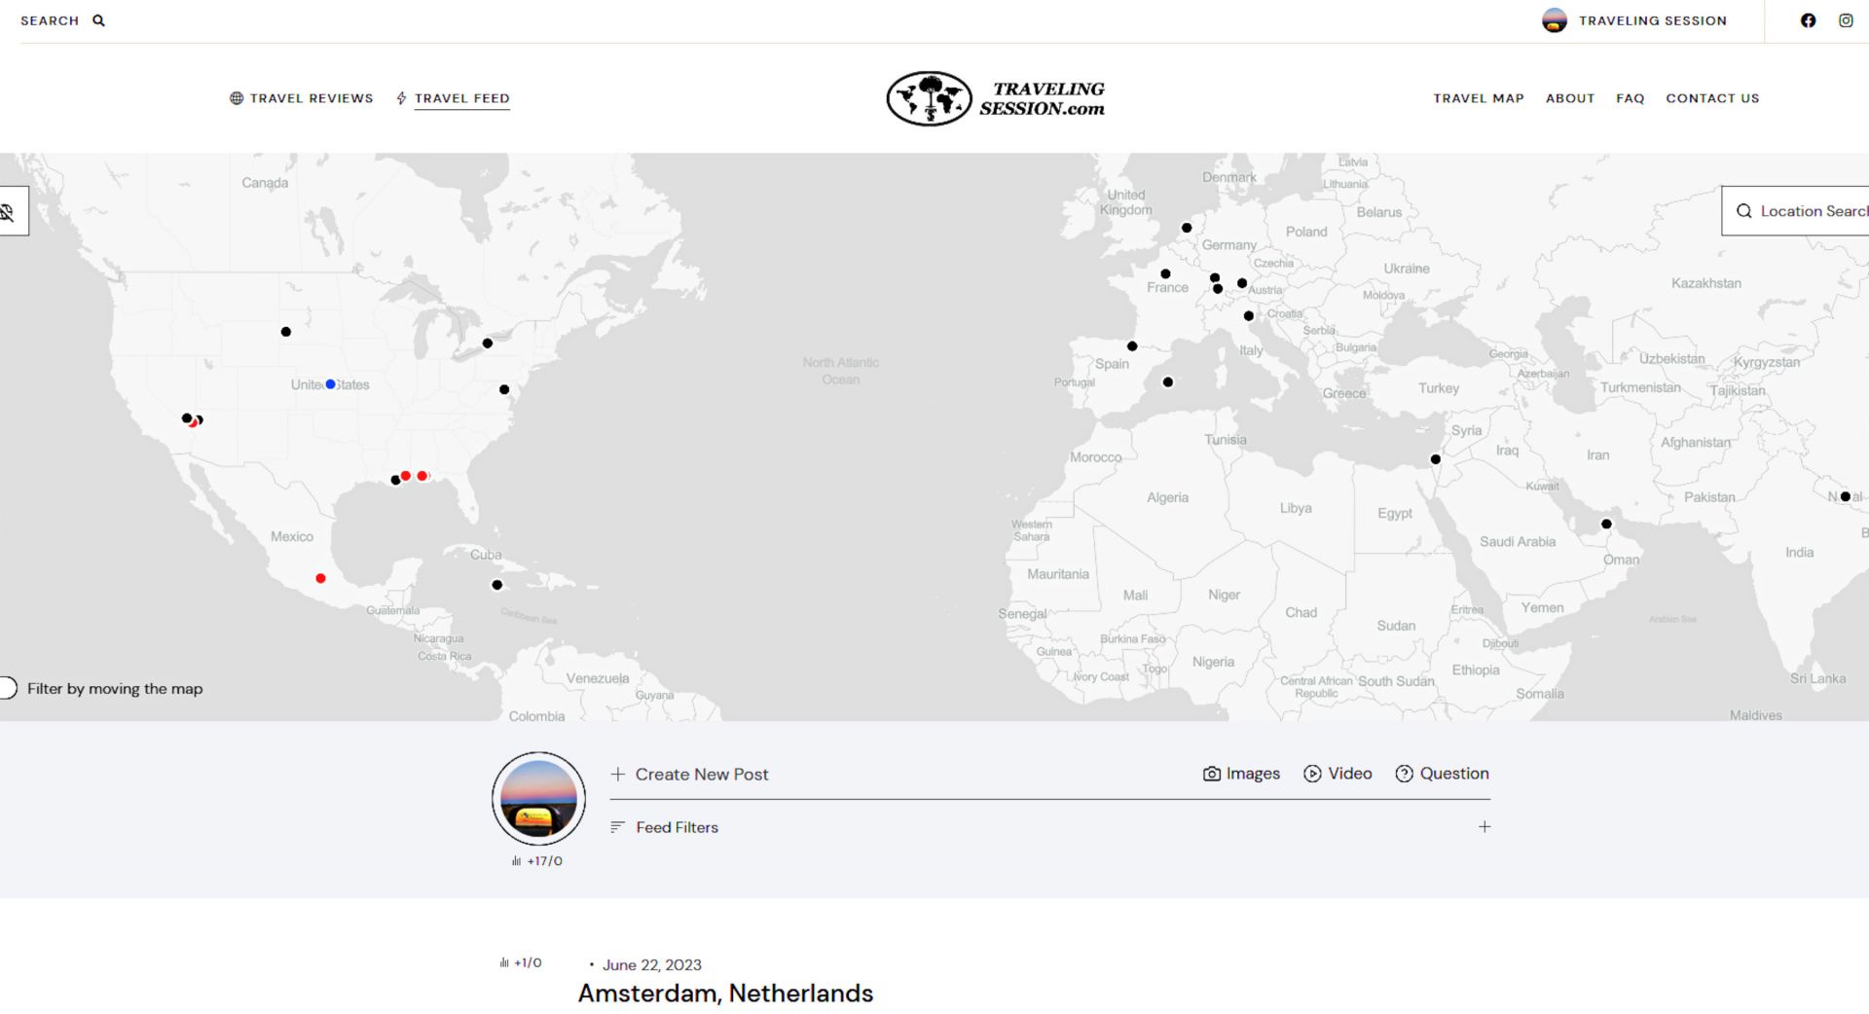Click the Traveling Session logo
The height and width of the screenshot is (1014, 1869).
(995, 98)
